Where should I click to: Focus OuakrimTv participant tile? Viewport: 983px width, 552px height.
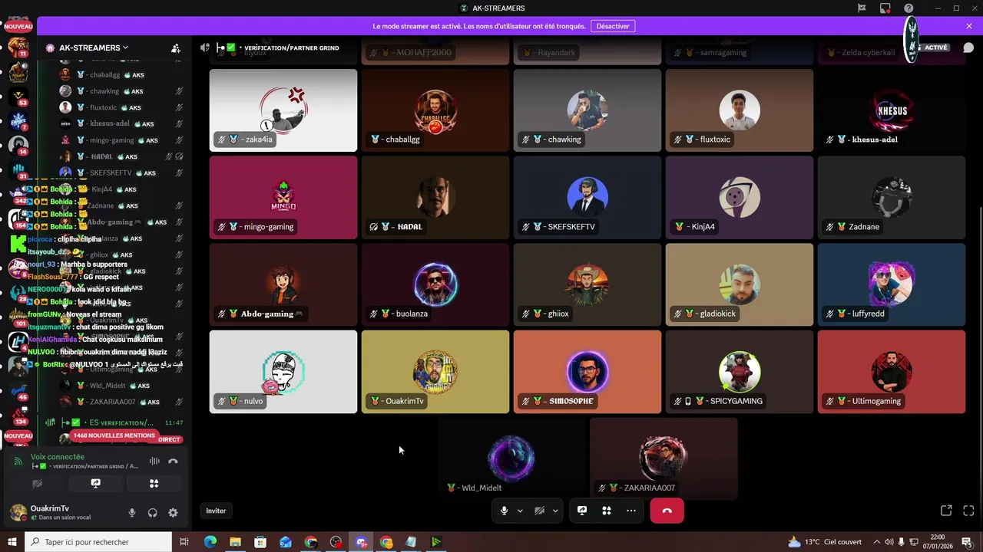click(x=435, y=372)
